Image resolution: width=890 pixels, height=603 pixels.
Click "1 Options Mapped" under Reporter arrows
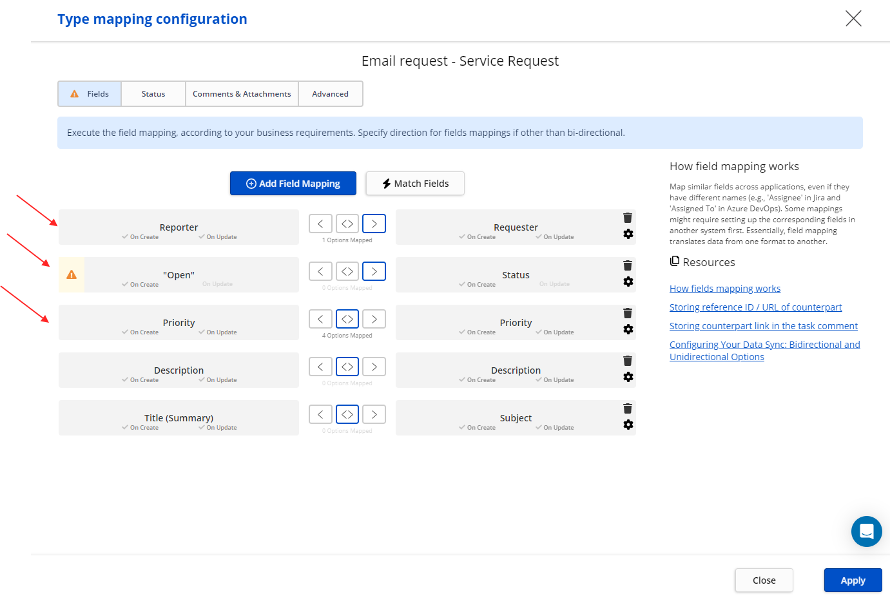pyautogui.click(x=347, y=240)
